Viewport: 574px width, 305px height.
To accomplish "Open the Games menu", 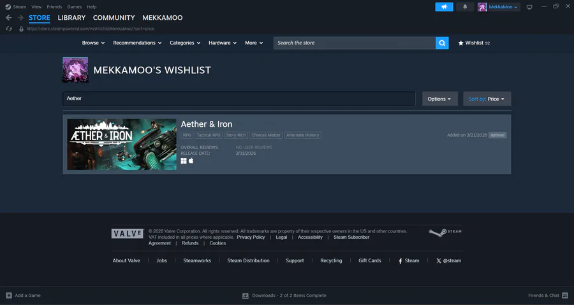I will [75, 7].
